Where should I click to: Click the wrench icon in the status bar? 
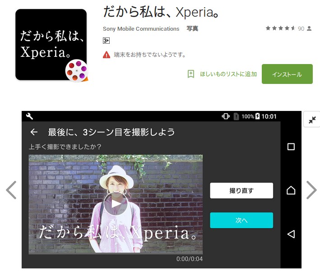pyautogui.click(x=29, y=116)
